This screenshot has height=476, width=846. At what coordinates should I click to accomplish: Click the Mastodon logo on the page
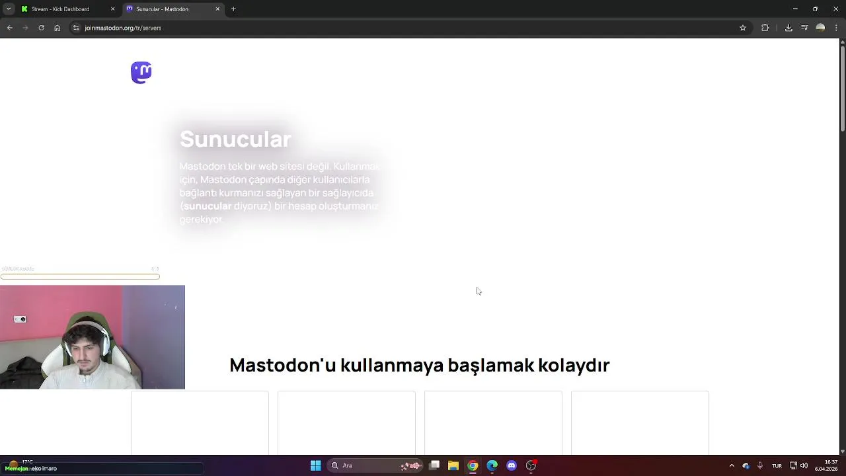coord(141,73)
